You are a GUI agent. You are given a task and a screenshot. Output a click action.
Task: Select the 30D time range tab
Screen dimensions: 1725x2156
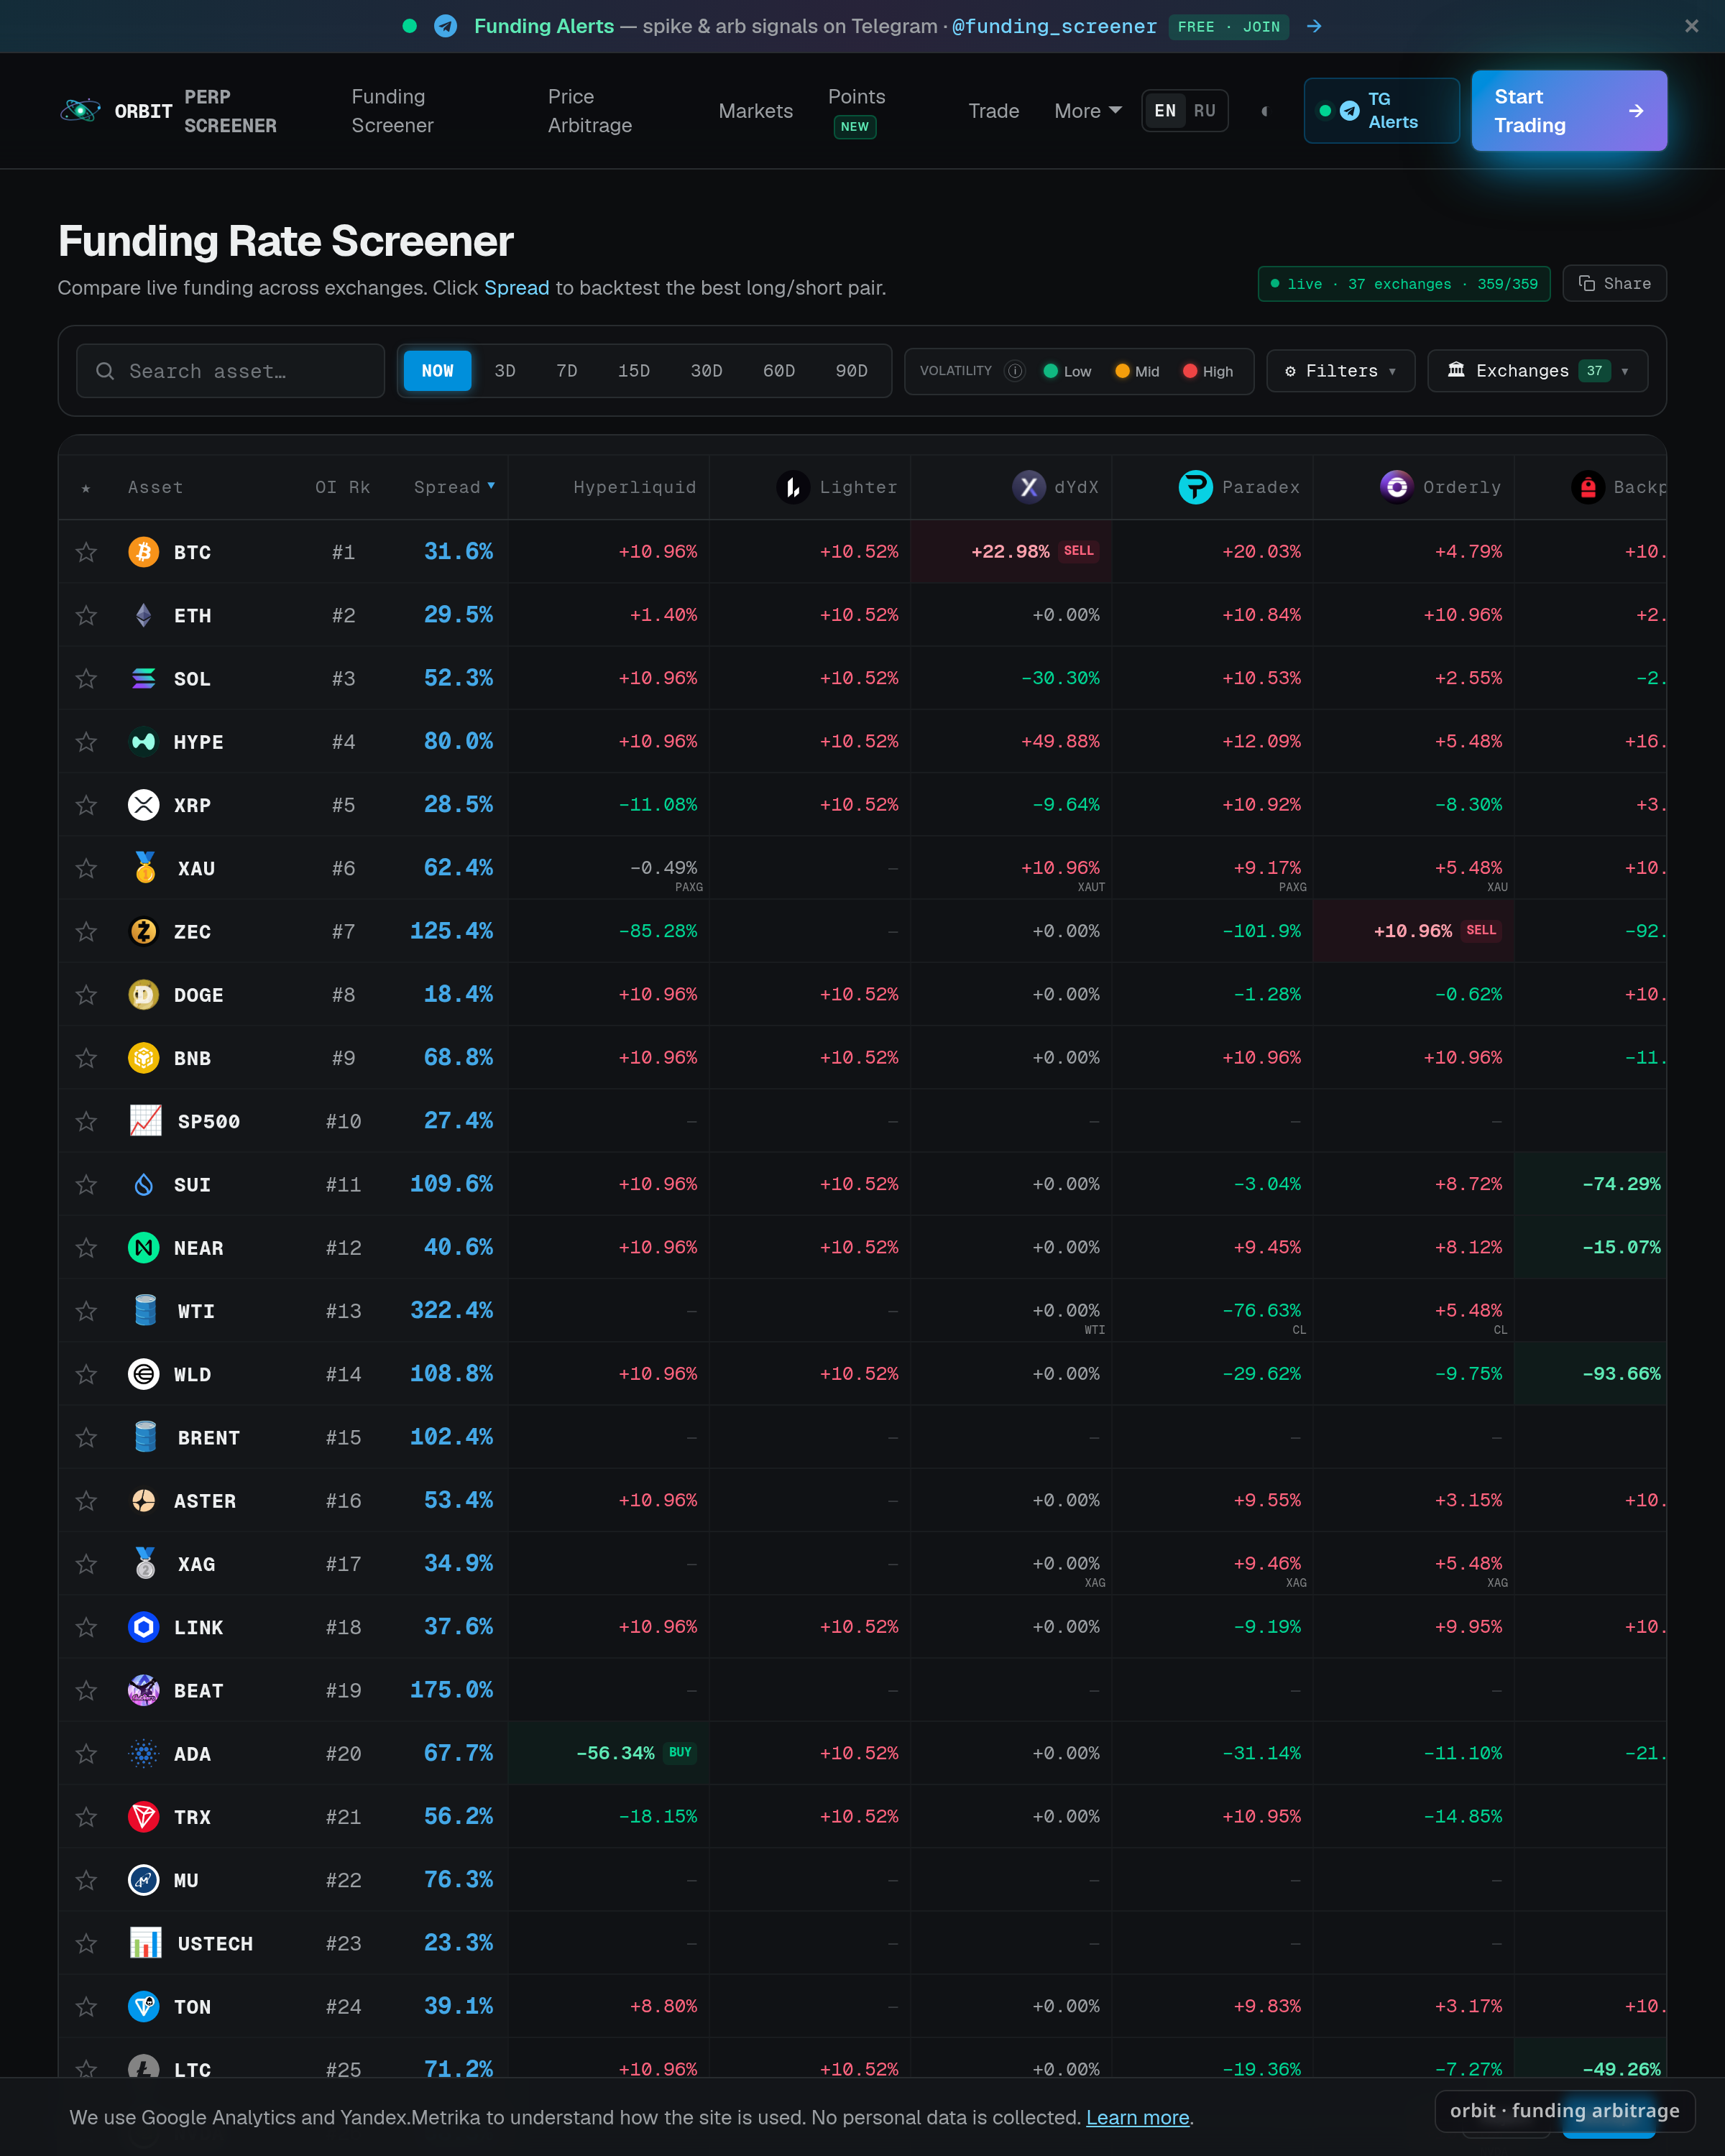[706, 371]
